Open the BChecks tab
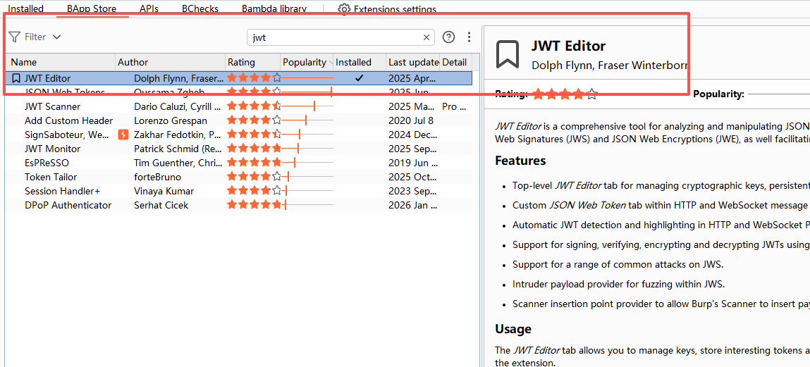 point(200,9)
